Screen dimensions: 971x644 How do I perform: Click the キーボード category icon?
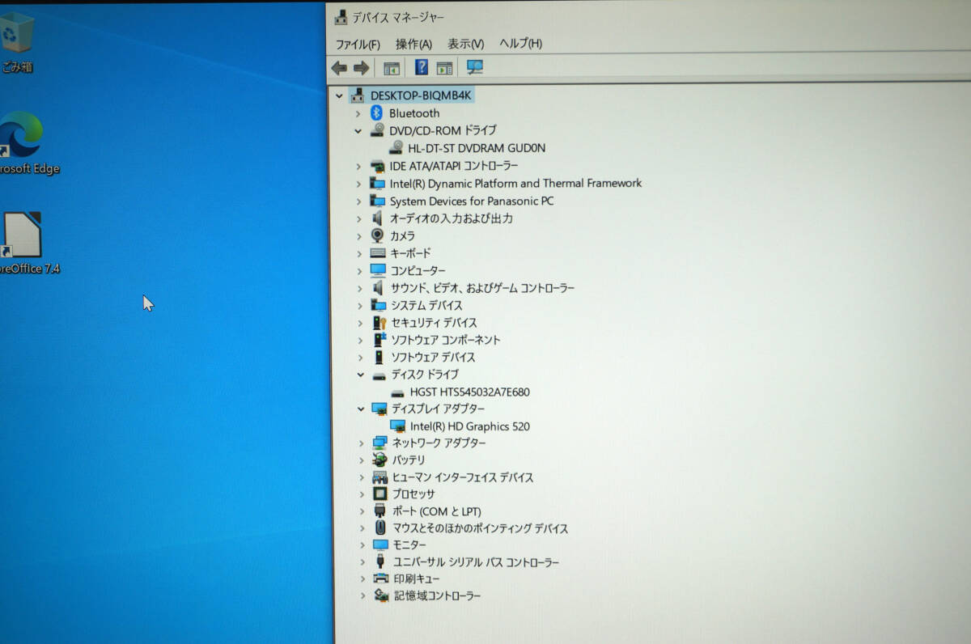coord(378,253)
